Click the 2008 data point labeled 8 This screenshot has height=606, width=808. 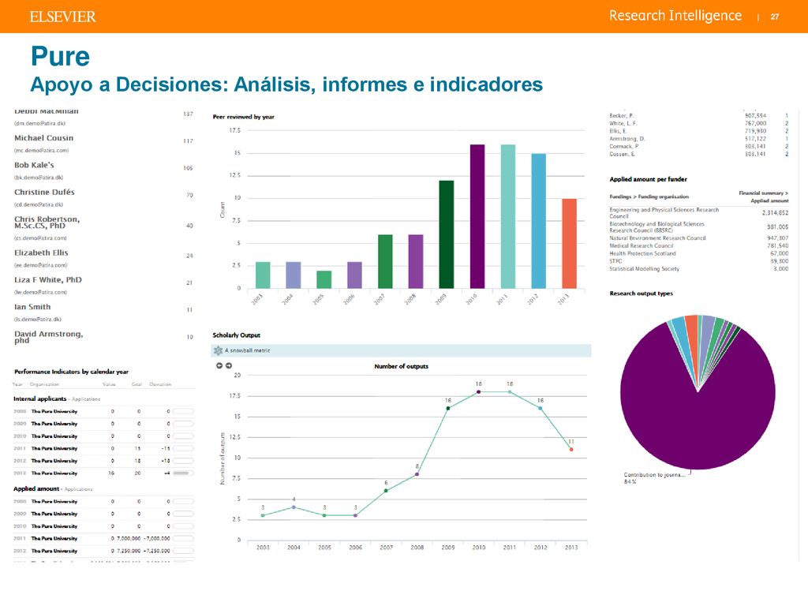coord(417,474)
